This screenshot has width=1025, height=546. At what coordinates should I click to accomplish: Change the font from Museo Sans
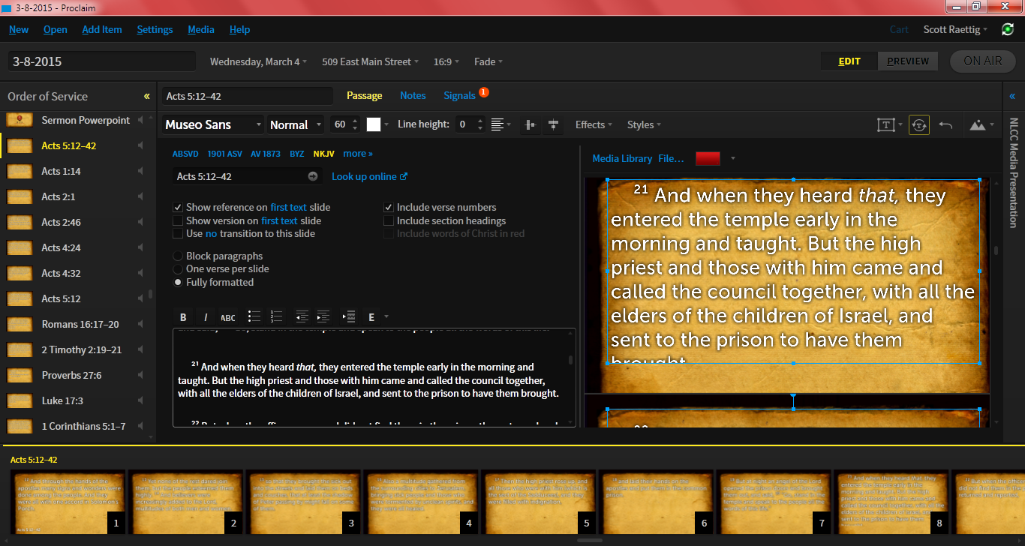(x=212, y=124)
